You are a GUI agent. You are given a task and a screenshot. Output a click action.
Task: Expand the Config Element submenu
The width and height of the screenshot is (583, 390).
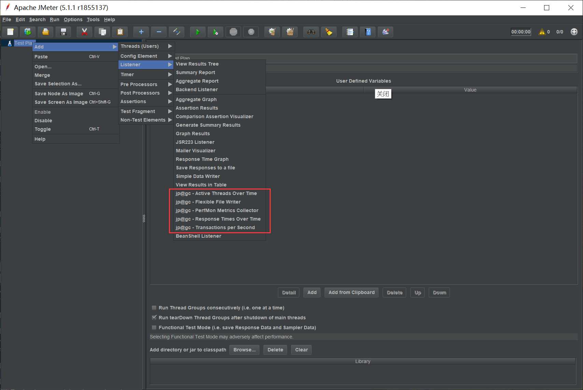pos(146,56)
